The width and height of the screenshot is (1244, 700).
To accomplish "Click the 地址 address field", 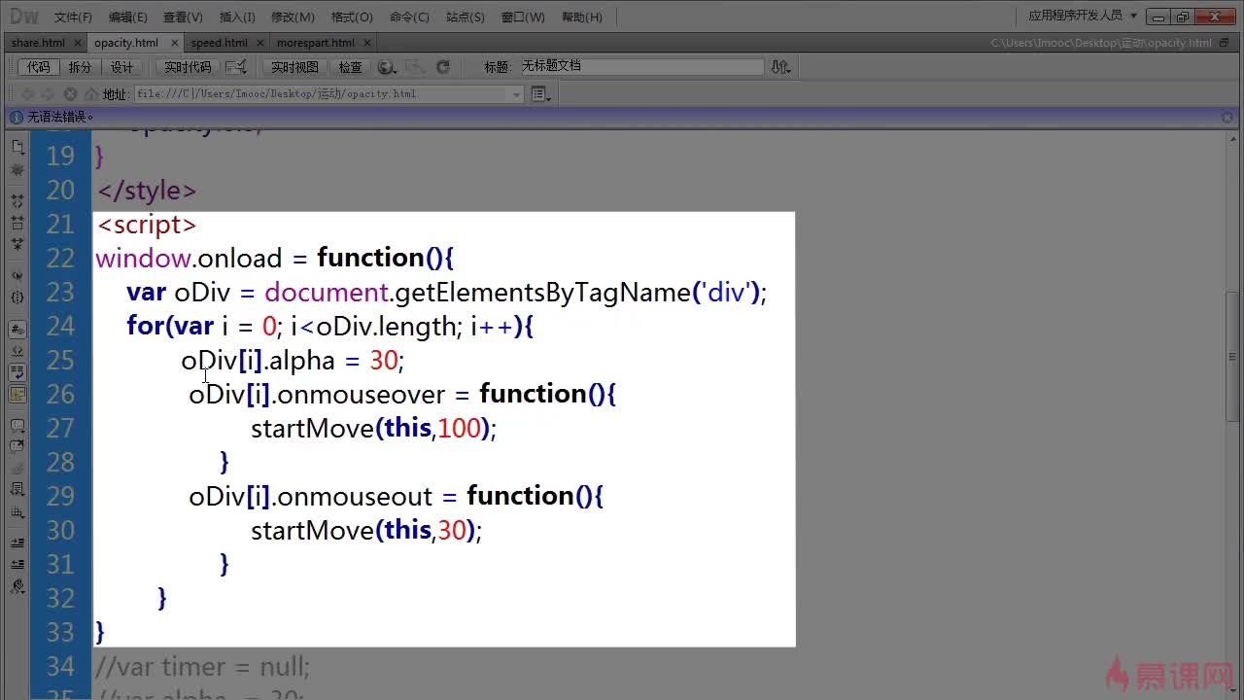I will [329, 94].
